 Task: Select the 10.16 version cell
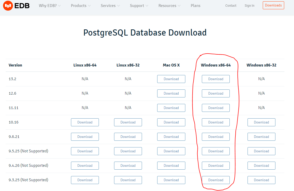coord(13,122)
